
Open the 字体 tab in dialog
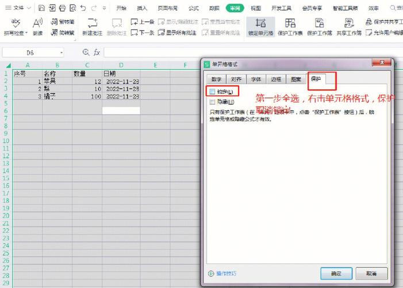click(x=256, y=79)
